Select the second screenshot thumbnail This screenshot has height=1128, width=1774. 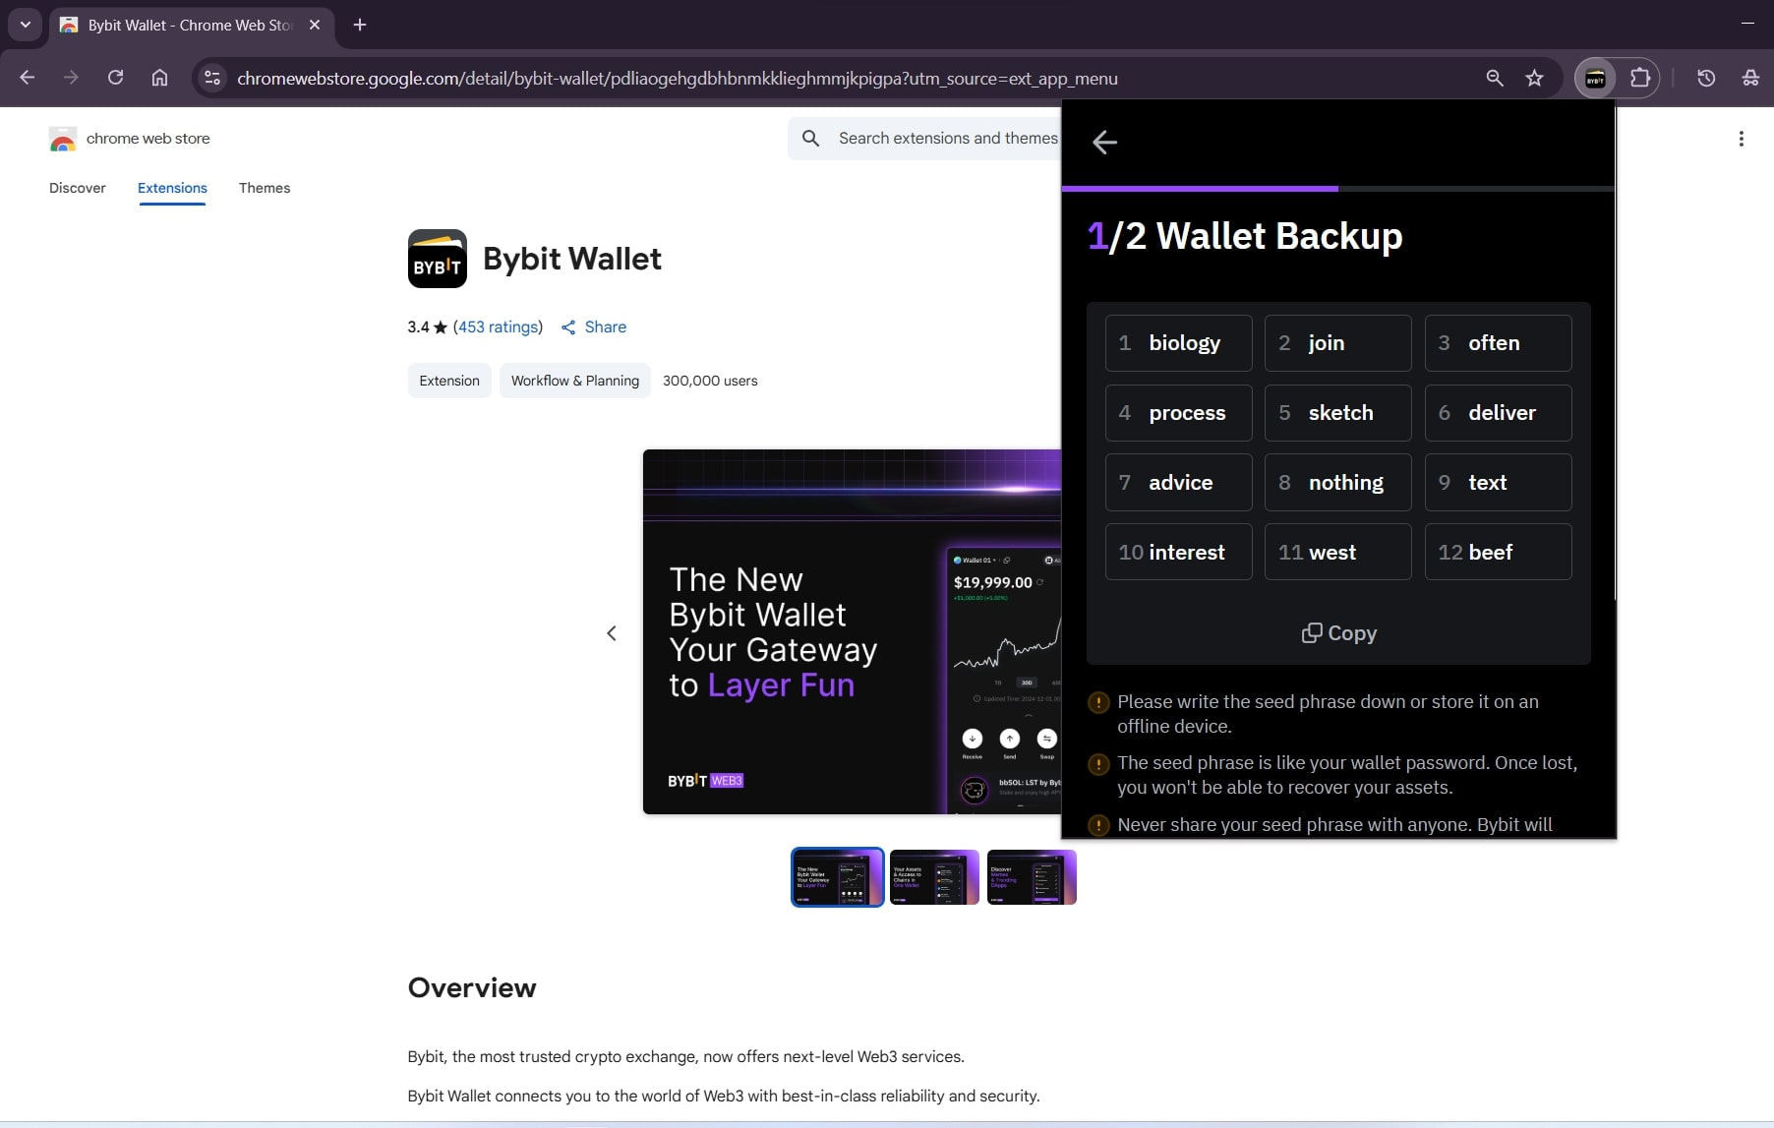(x=934, y=877)
